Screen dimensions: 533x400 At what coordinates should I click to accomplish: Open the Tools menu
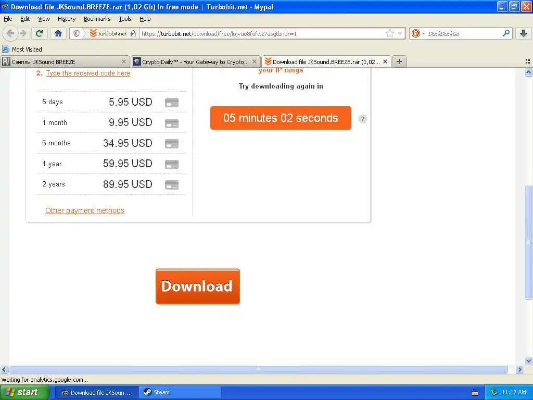(125, 19)
